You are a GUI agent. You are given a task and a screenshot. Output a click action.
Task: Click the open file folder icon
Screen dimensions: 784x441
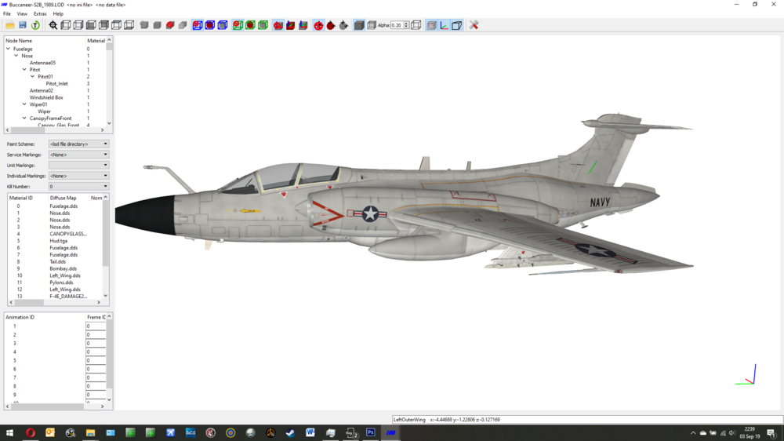[x=10, y=25]
